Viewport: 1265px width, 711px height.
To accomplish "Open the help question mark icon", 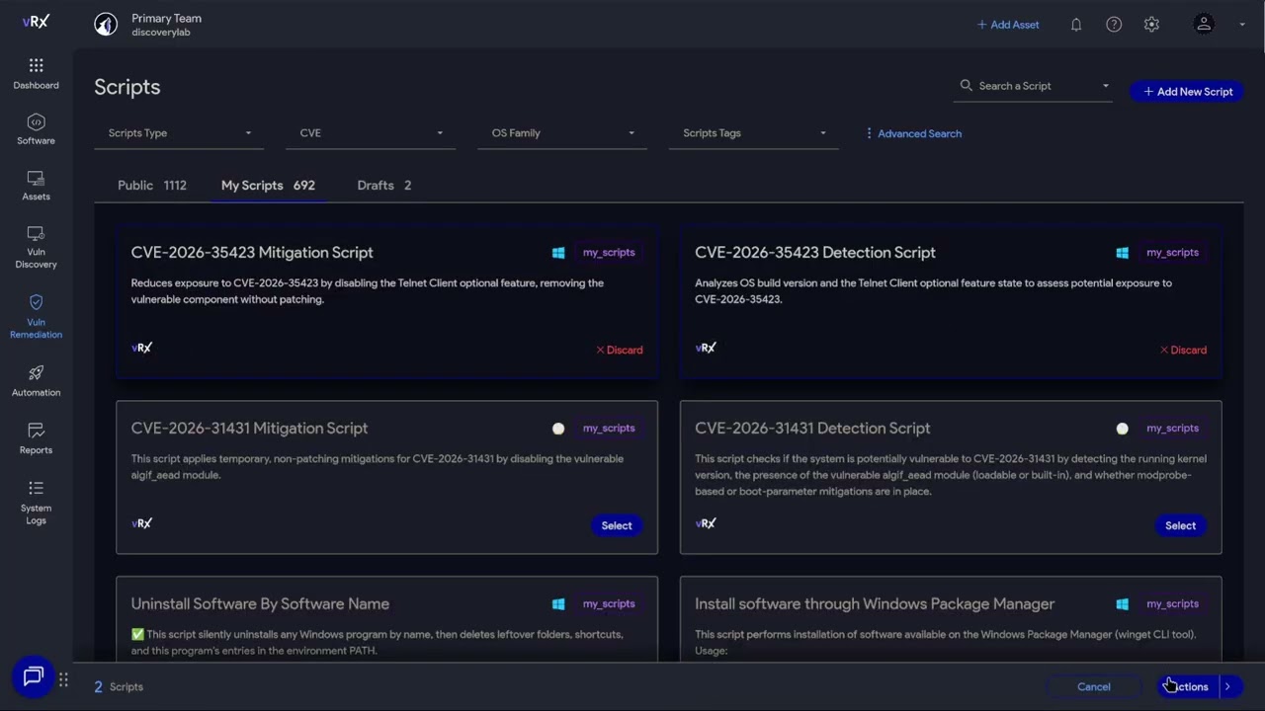I will pyautogui.click(x=1114, y=25).
